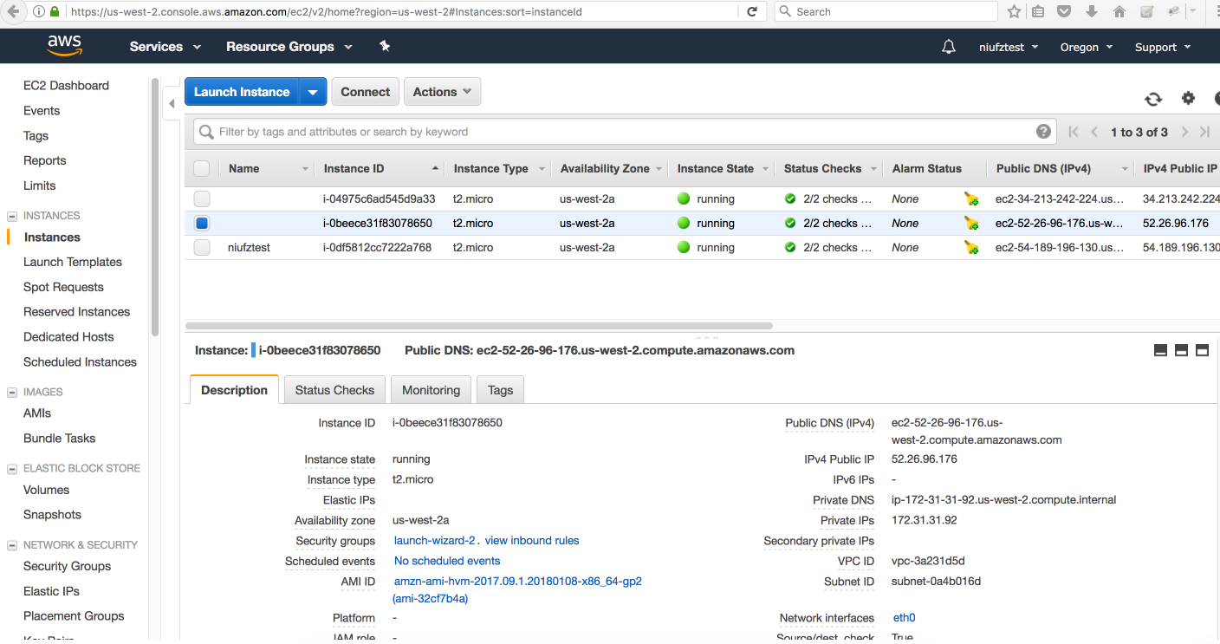Switch to Tags tab
This screenshot has height=644, width=1220.
tap(500, 390)
